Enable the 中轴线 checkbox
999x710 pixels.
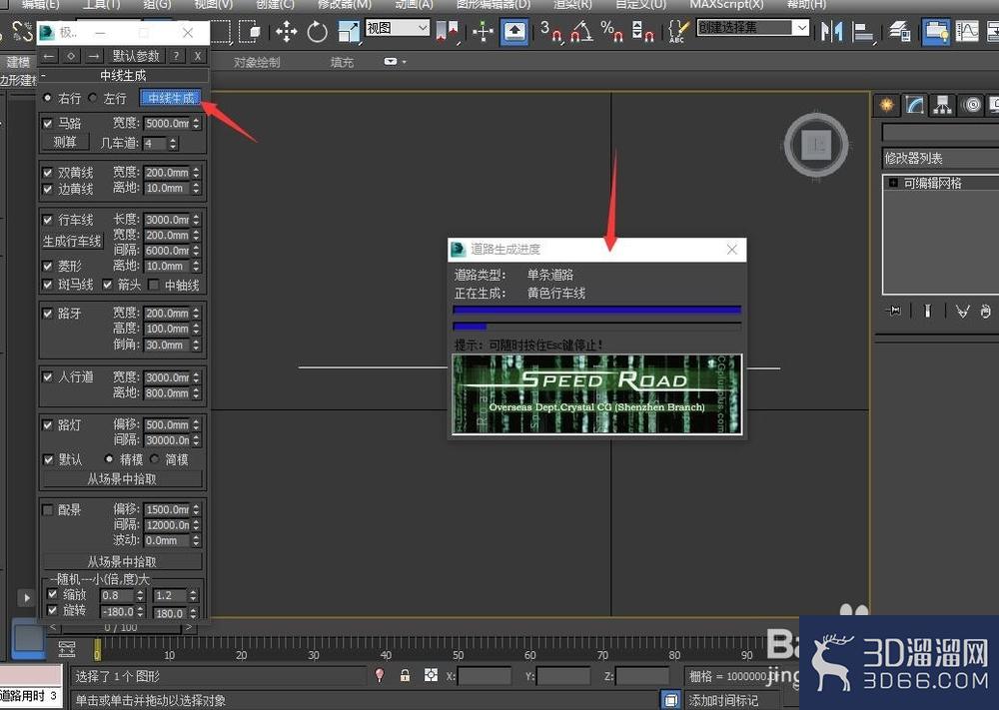pos(153,285)
